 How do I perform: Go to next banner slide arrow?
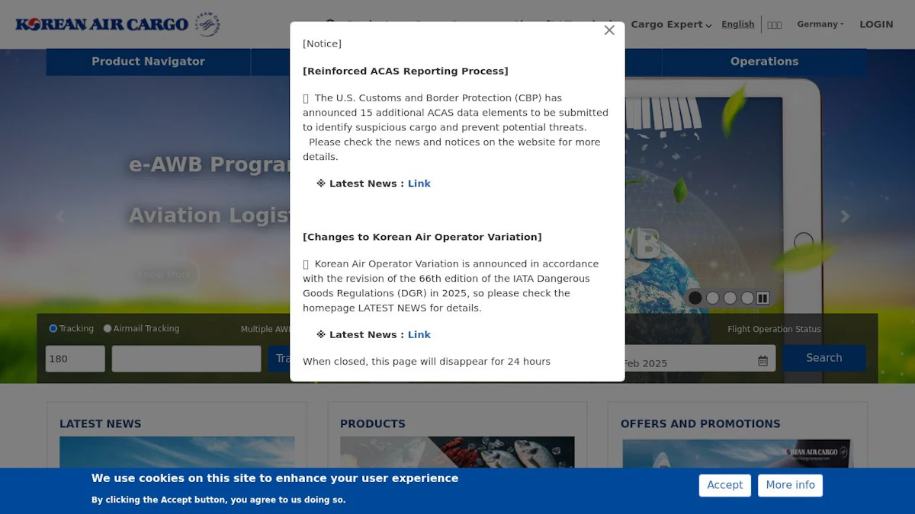(x=845, y=216)
